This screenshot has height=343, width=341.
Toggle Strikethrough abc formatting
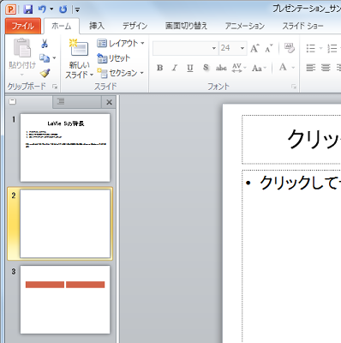[x=221, y=68]
